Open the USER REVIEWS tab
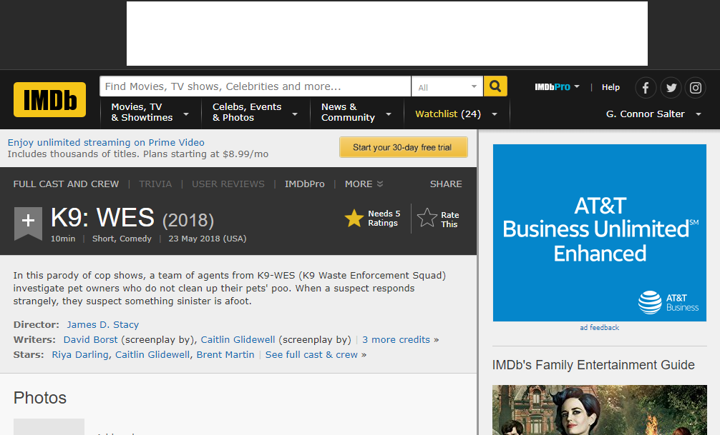This screenshot has height=435, width=720. (228, 184)
